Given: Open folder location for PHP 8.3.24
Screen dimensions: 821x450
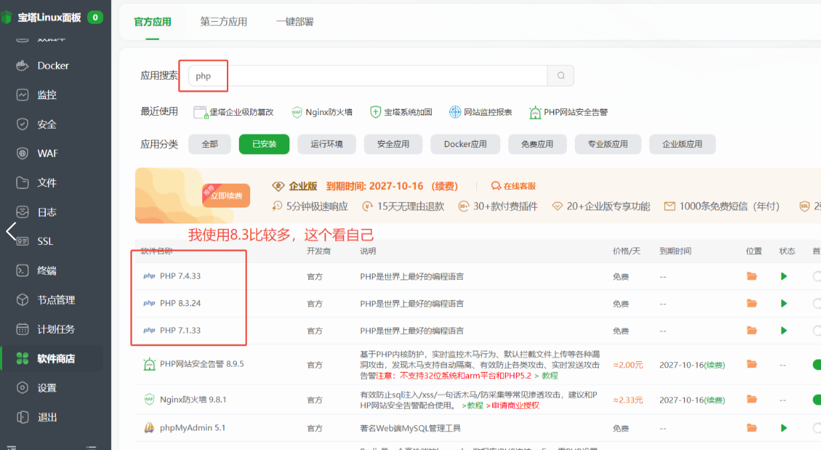Looking at the screenshot, I should (x=752, y=303).
